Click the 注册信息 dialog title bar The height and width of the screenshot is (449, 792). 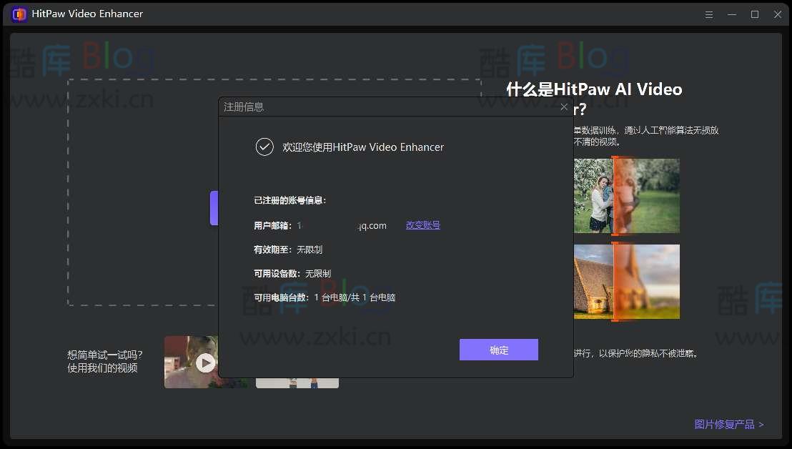357,106
